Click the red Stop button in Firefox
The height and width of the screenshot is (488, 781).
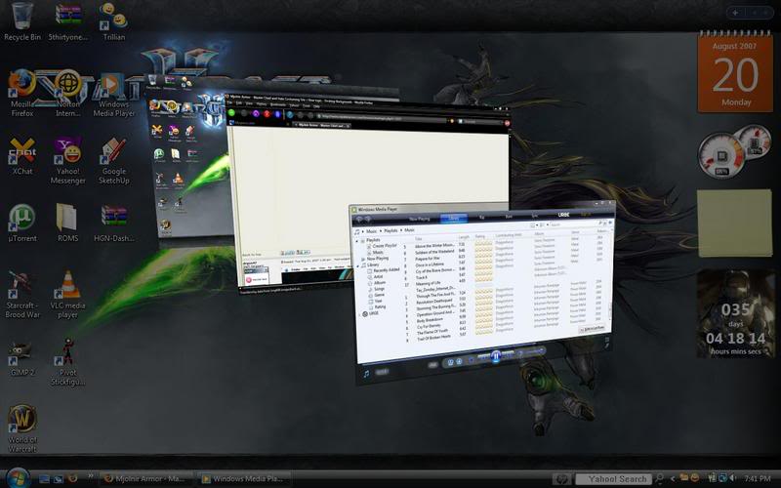pos(267,114)
